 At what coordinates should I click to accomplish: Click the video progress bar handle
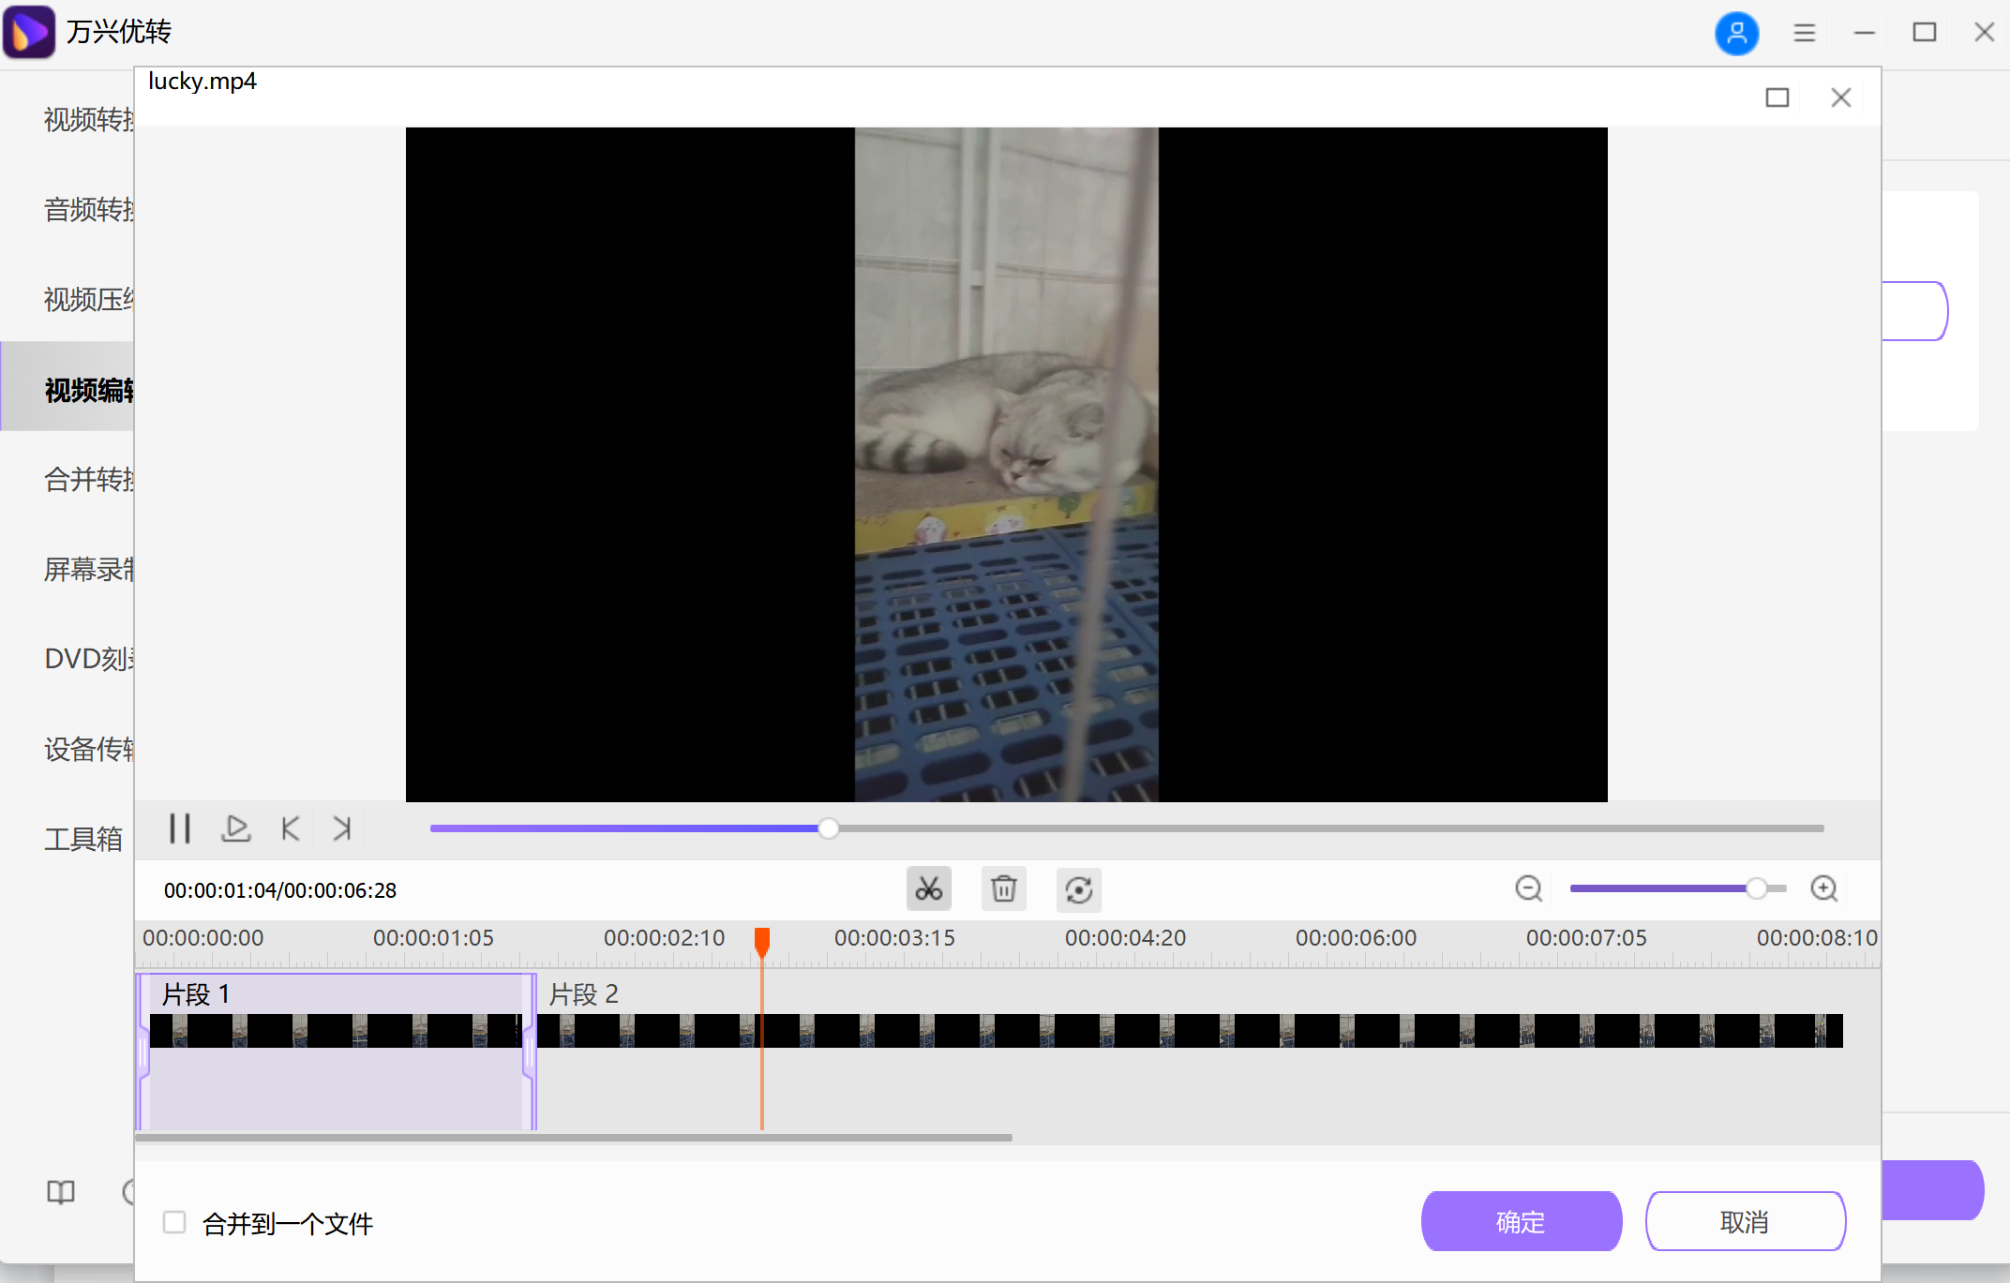click(x=828, y=828)
